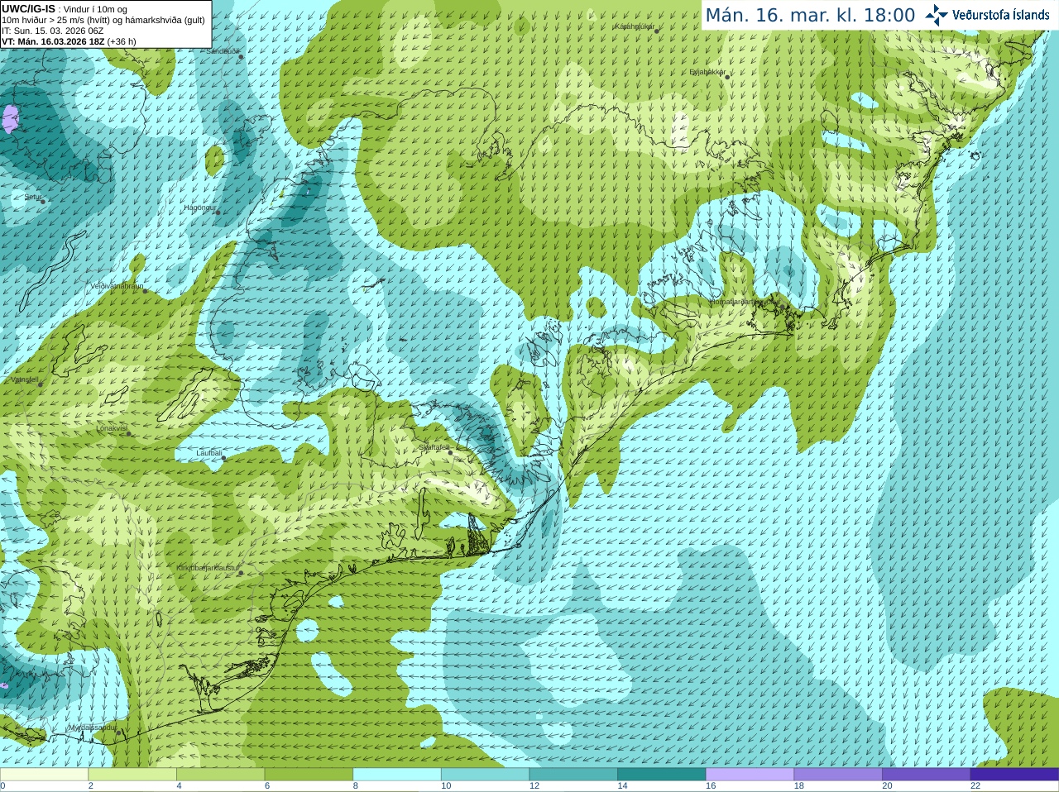Click the legend scale value 22
This screenshot has width=1059, height=792.
point(975,786)
